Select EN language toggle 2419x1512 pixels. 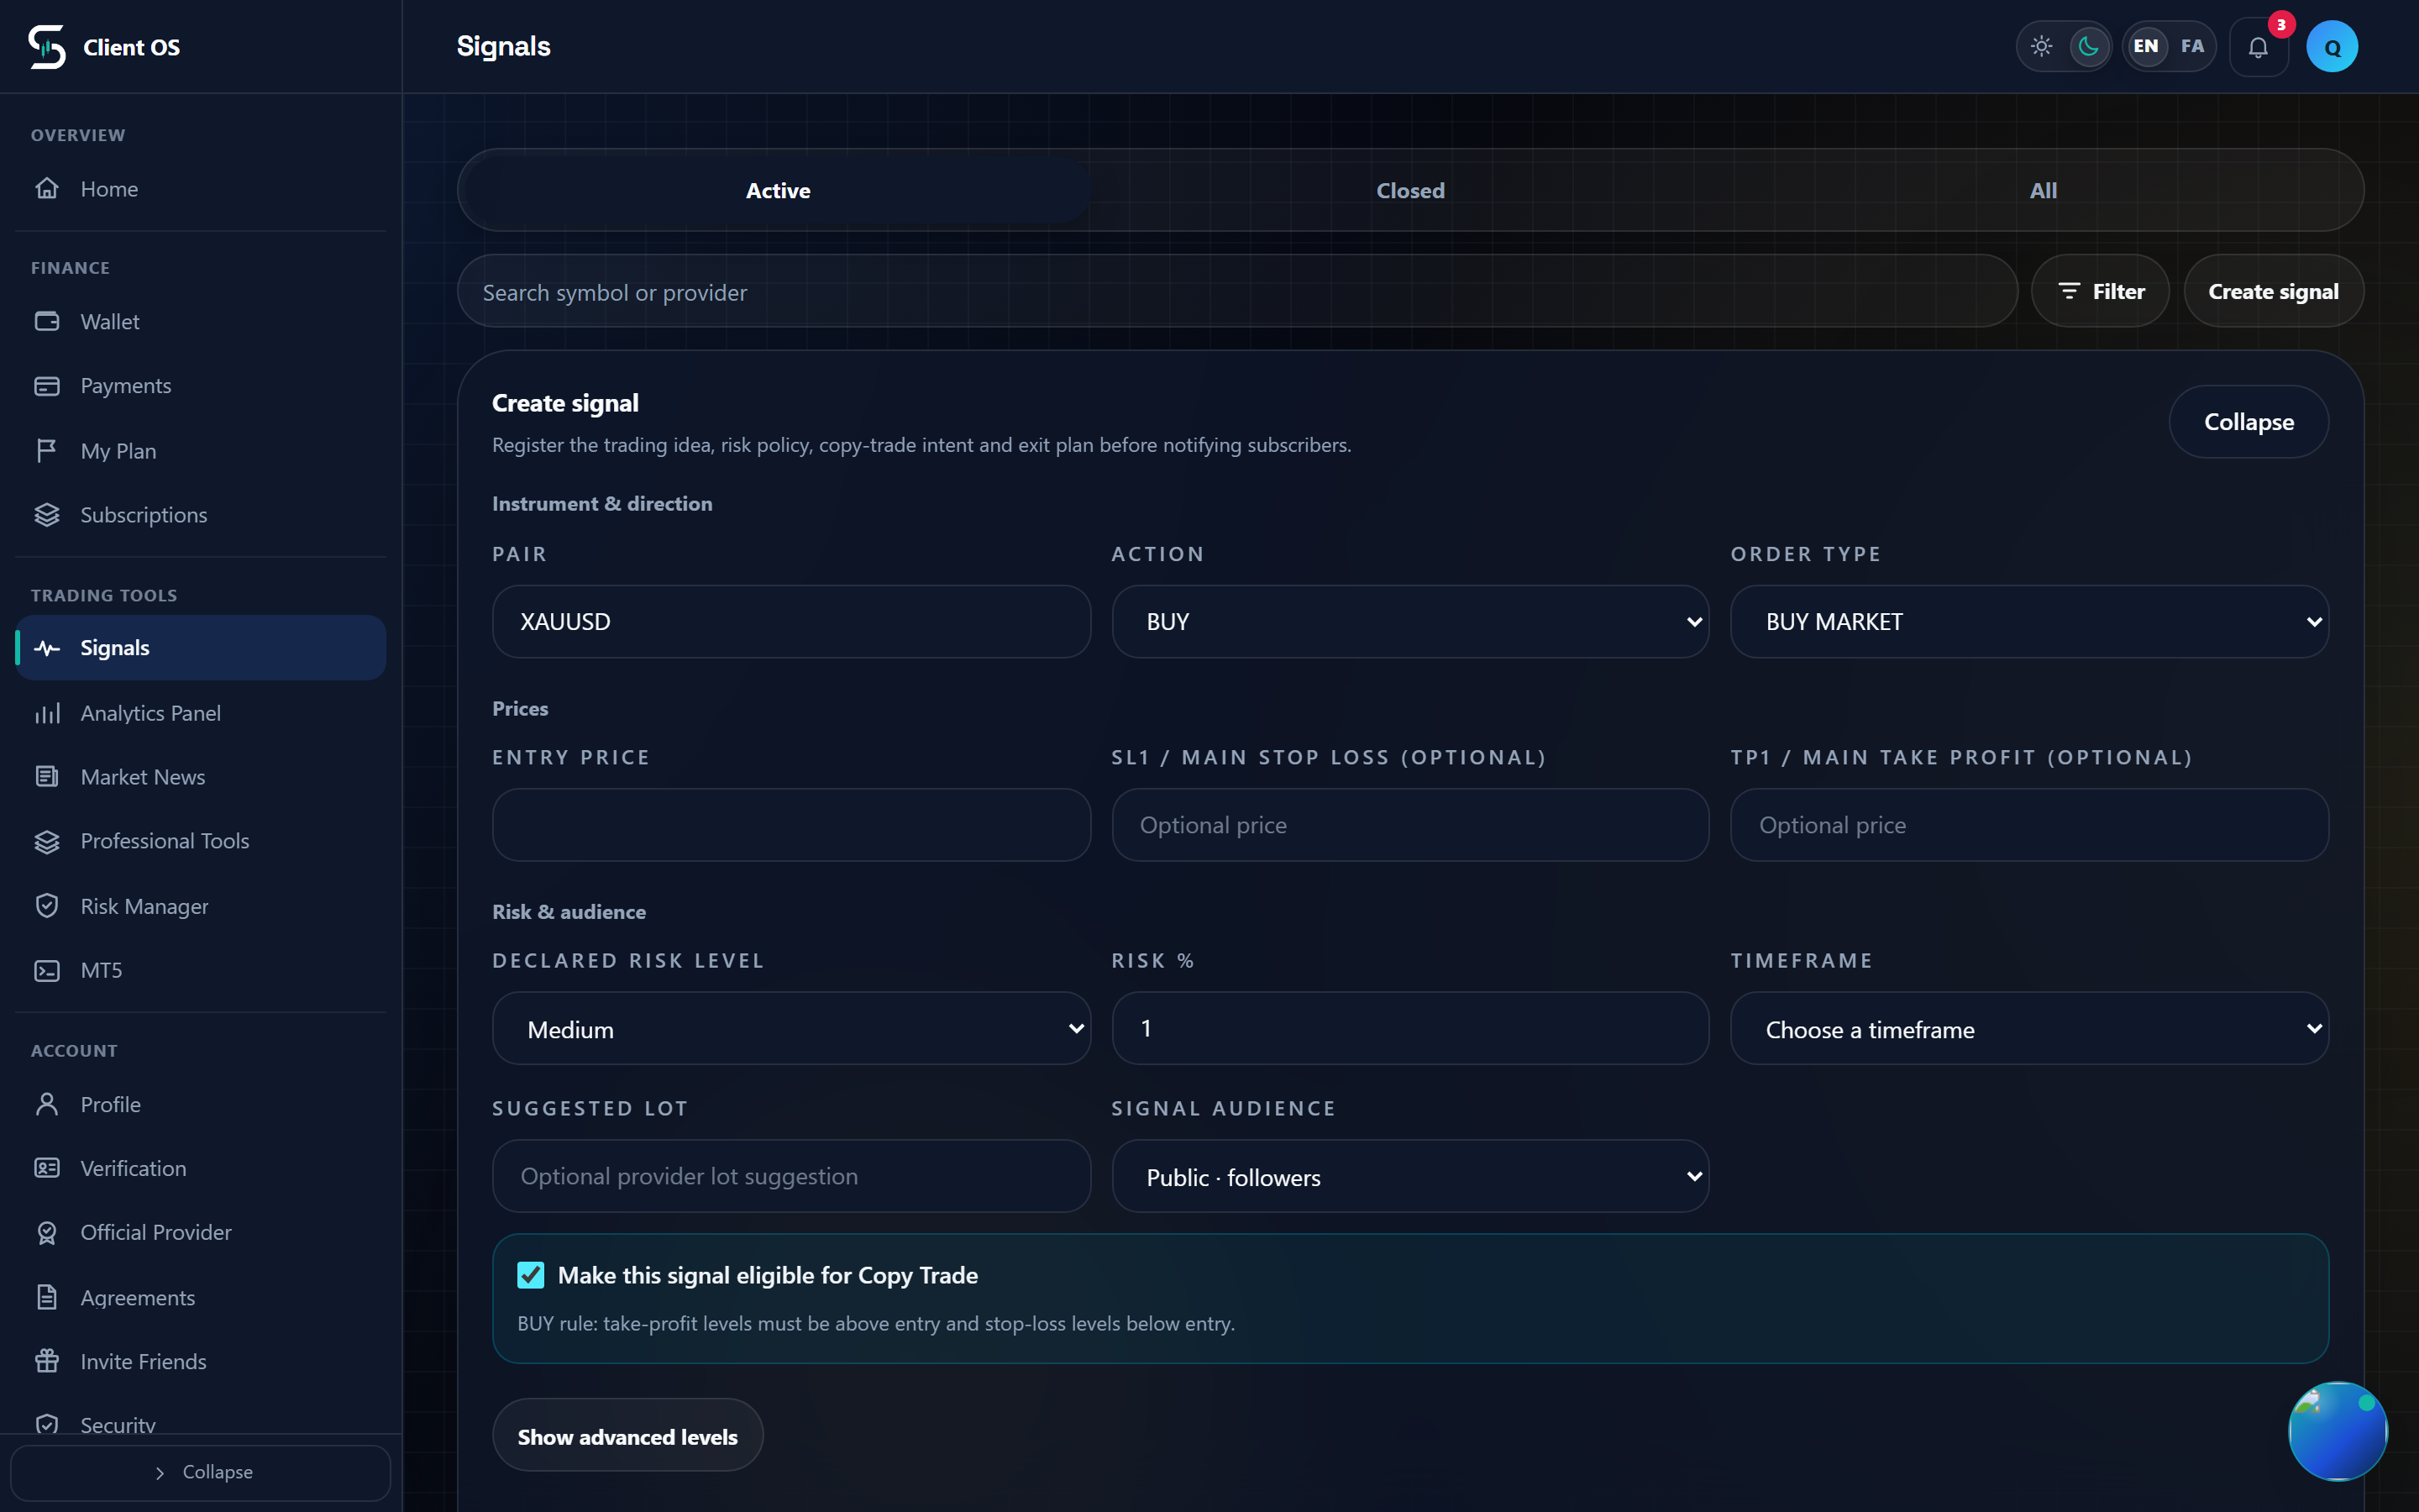(2146, 46)
